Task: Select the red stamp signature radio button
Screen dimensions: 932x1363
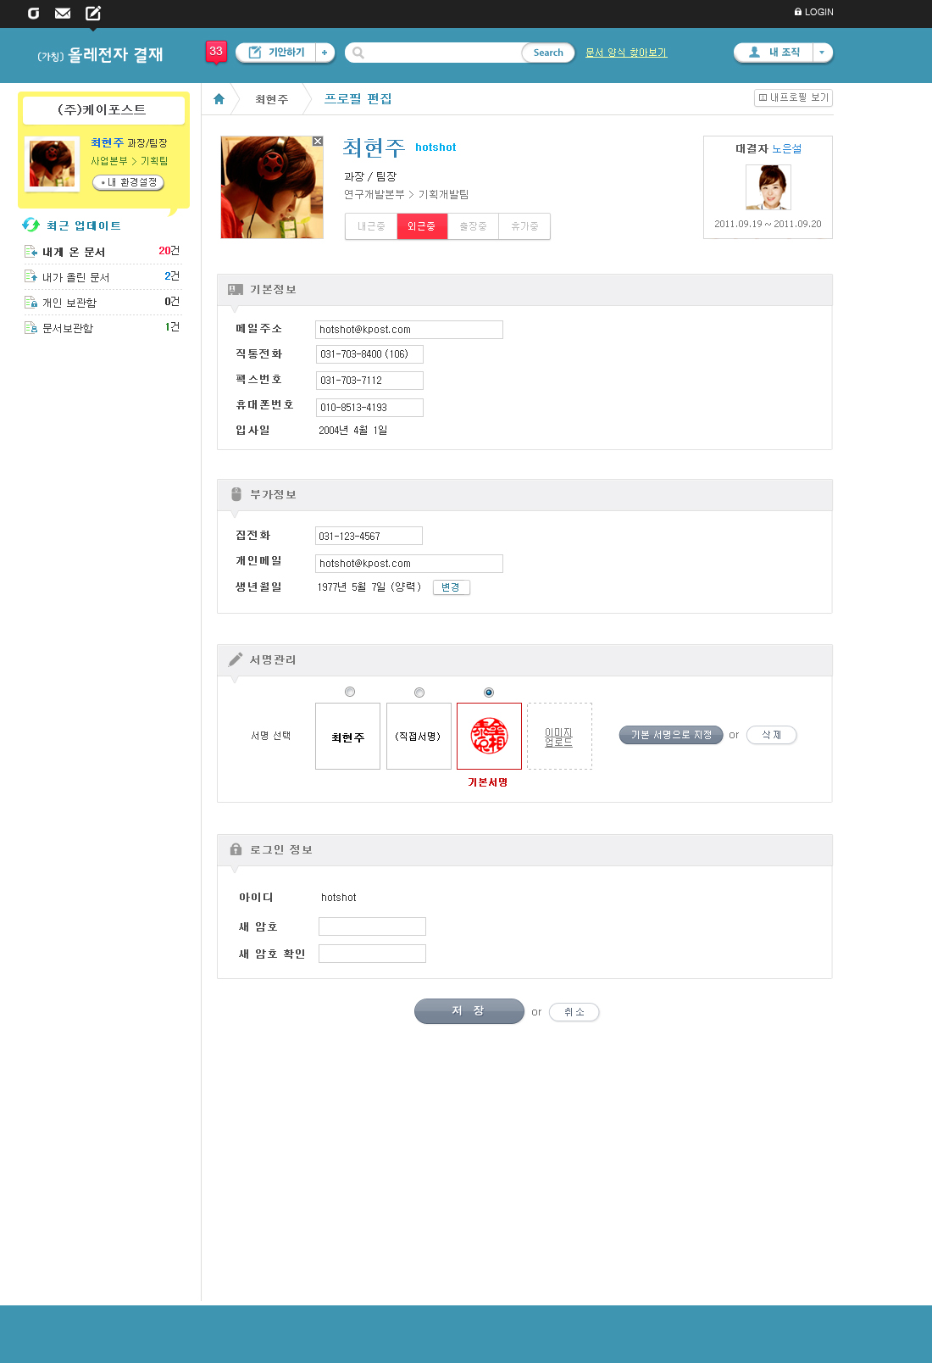Action: [489, 693]
